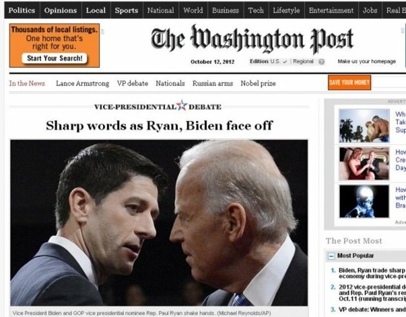Screen dimensions: 406x317
Task: Open the VP debate topic link
Action: tap(132, 84)
